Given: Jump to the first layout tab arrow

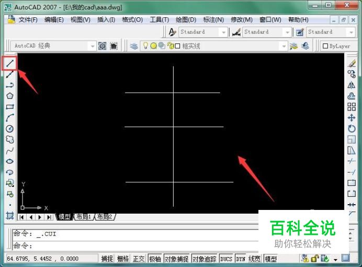Looking at the screenshot, I should click(x=21, y=217).
